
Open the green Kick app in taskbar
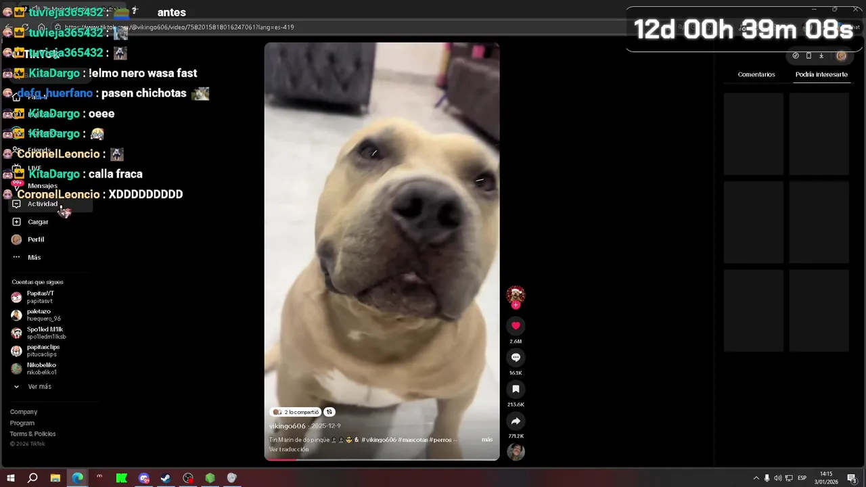point(122,478)
